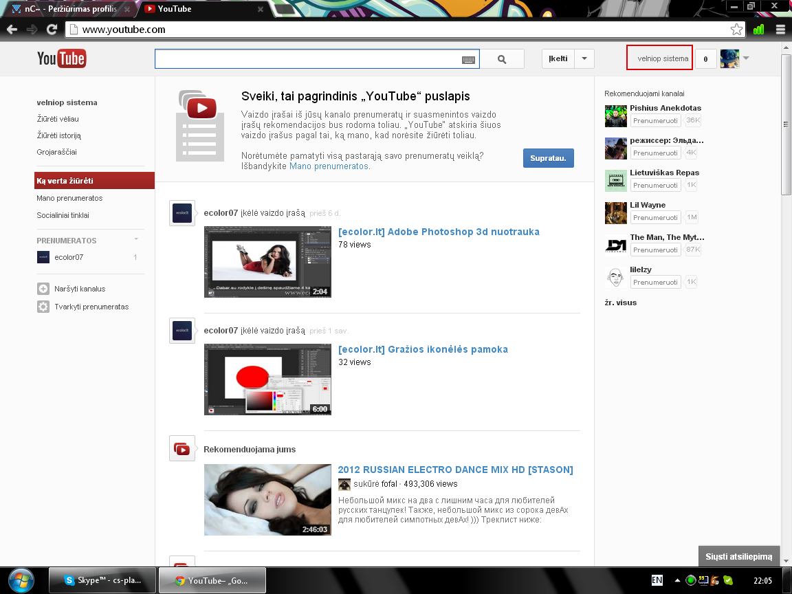Subscribe to Lil Wayne with Prenumeruoti

(656, 218)
